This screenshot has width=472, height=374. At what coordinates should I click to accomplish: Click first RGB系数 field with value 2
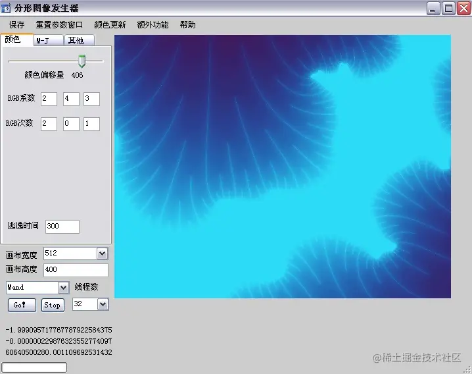[49, 99]
